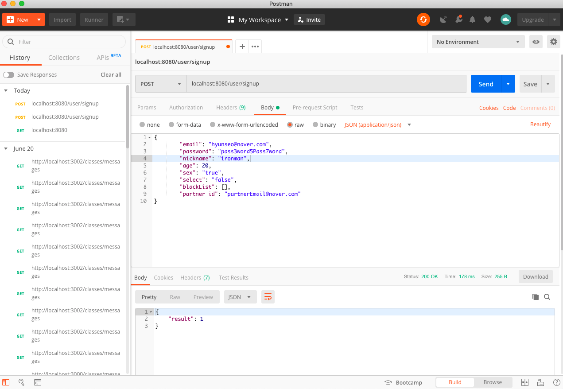Click the Runner button

point(94,19)
